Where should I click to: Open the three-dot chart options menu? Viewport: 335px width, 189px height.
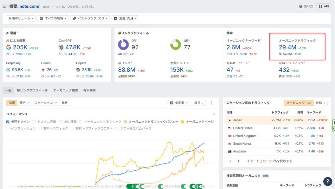click(212, 103)
